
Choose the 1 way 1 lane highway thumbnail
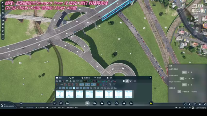(99, 94)
